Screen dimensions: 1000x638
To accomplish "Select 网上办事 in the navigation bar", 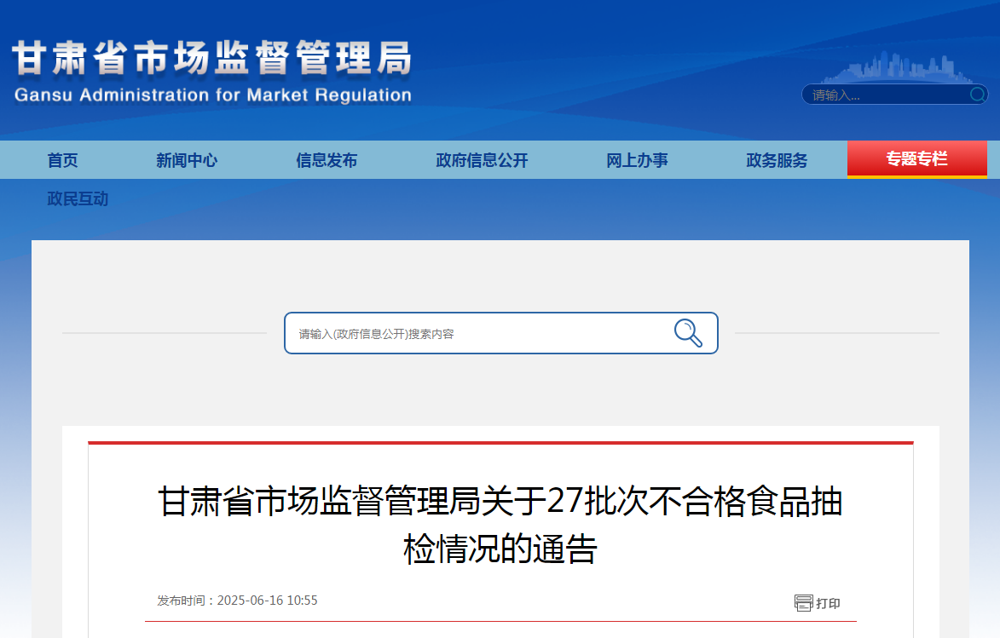I will pos(637,160).
